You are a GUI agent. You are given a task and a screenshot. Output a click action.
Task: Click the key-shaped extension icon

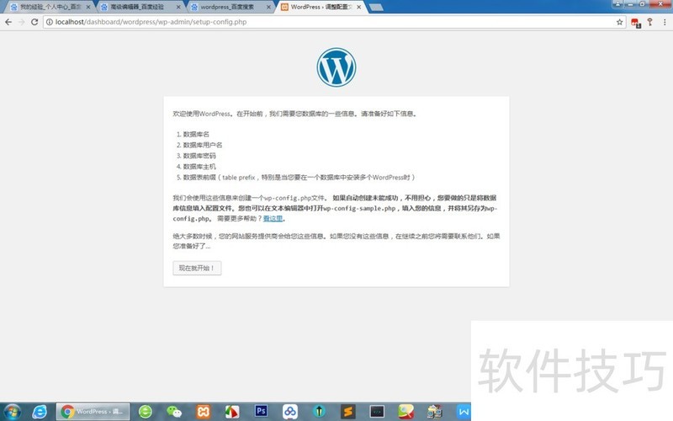coord(650,22)
